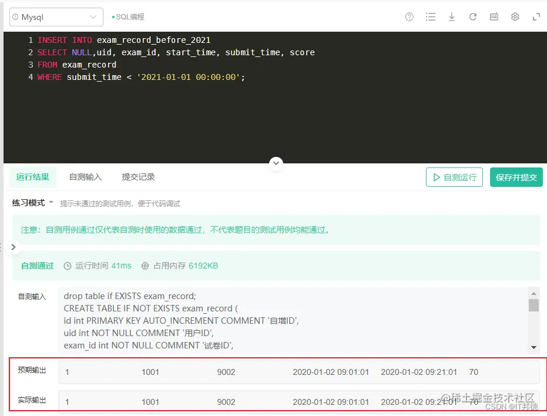Click code line 1 INSERT INTO statement
Screen dimensions: 547x416
124,40
